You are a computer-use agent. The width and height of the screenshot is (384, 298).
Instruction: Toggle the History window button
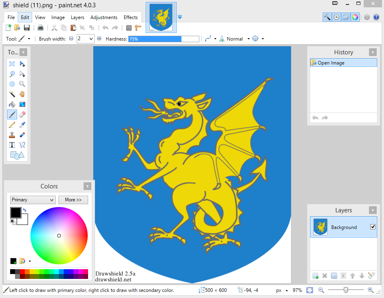[337, 17]
